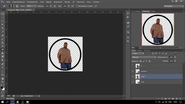Select the Magic Wand tool

point(3,25)
